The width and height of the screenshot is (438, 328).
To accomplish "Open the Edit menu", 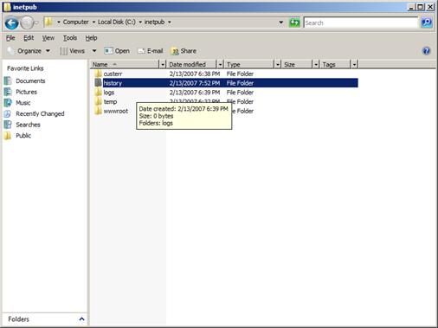I will pyautogui.click(x=29, y=38).
